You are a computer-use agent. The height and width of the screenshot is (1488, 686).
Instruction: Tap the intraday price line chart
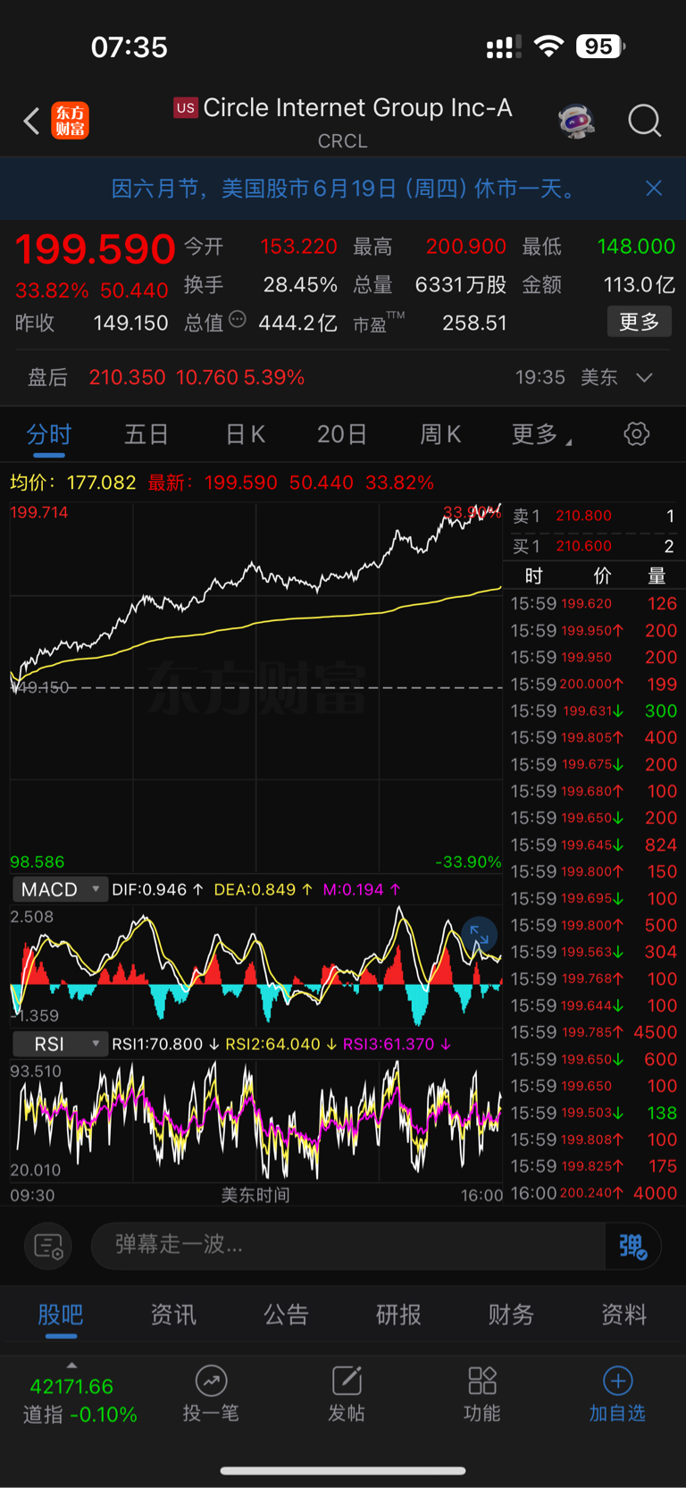[x=256, y=687]
